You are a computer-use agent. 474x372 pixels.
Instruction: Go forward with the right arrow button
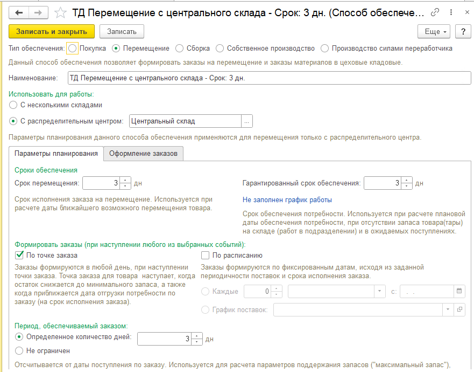(38, 13)
